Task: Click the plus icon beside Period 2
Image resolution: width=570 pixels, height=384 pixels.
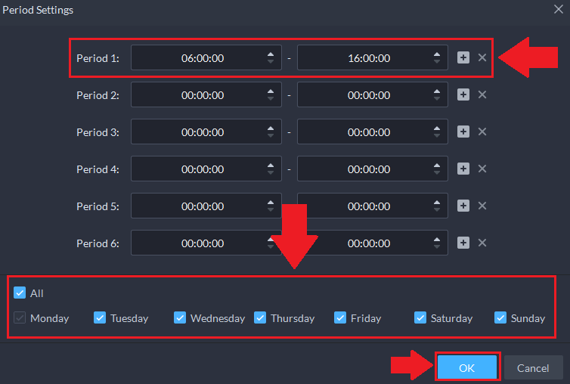Action: [463, 94]
